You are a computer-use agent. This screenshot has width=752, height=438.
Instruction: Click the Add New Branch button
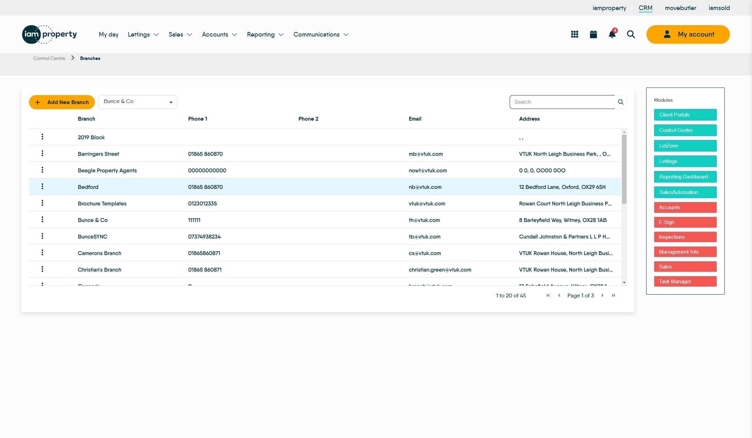point(62,102)
